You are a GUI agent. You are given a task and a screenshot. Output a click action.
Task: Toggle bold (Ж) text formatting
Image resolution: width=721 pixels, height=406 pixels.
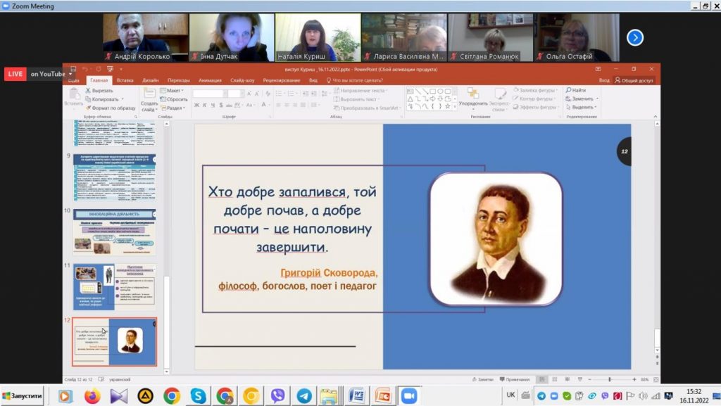point(196,106)
